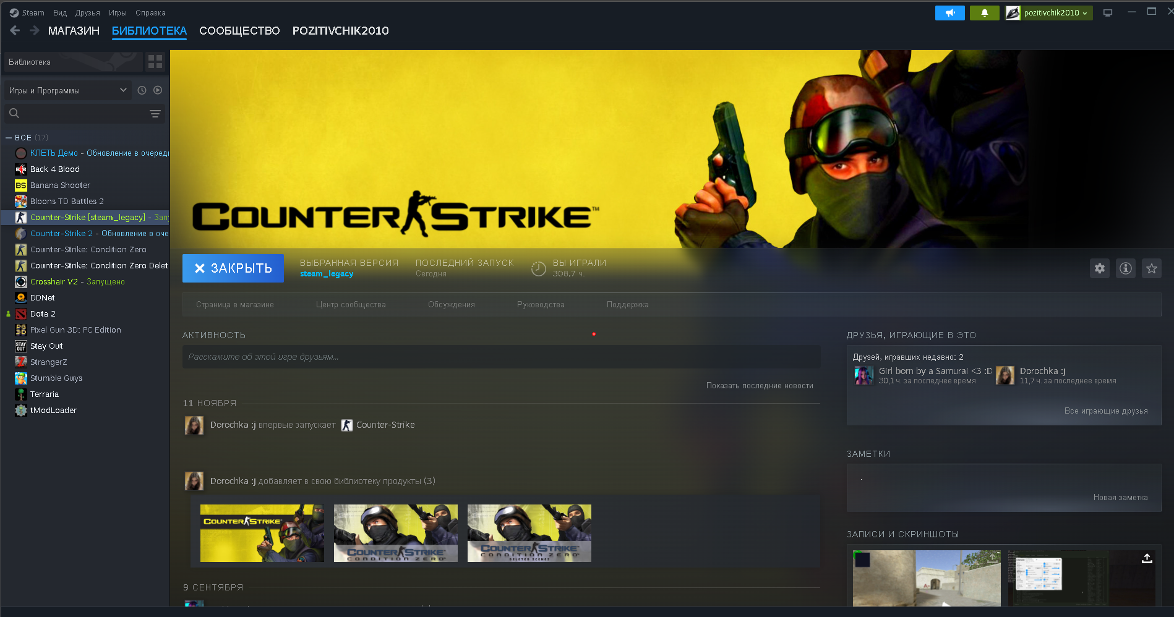Screen dimensions: 1174x617
Task: Open Центр сообщества link
Action: pos(351,305)
